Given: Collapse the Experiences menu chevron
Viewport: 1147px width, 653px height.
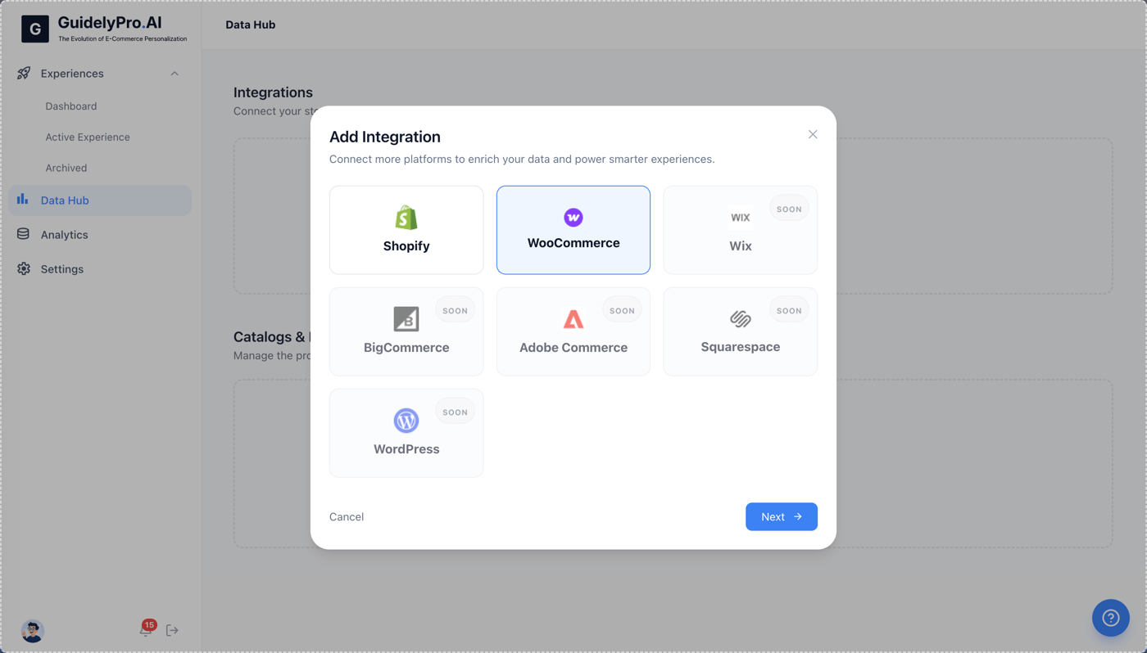Looking at the screenshot, I should [x=175, y=74].
